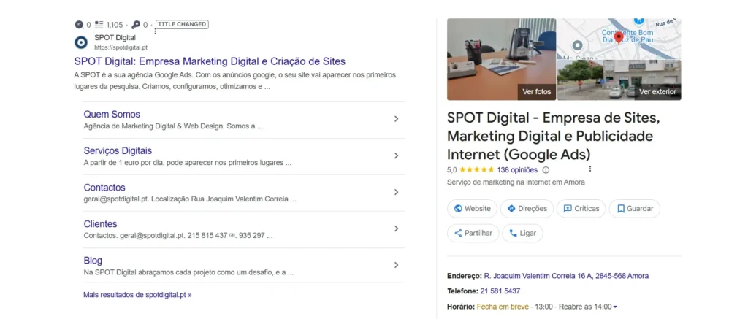Click the word count icon showing 1,105
Screen dimensions: 748x319
tap(99, 24)
